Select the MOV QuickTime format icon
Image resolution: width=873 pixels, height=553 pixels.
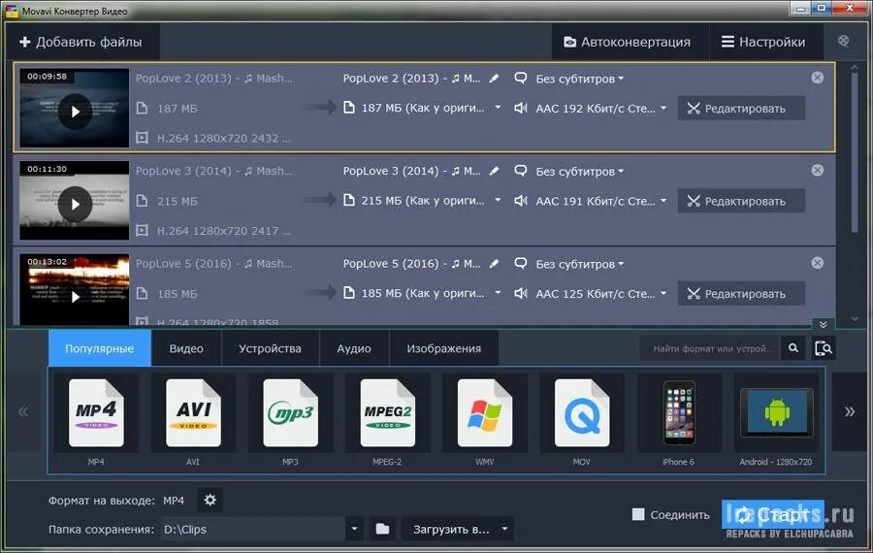tap(582, 412)
